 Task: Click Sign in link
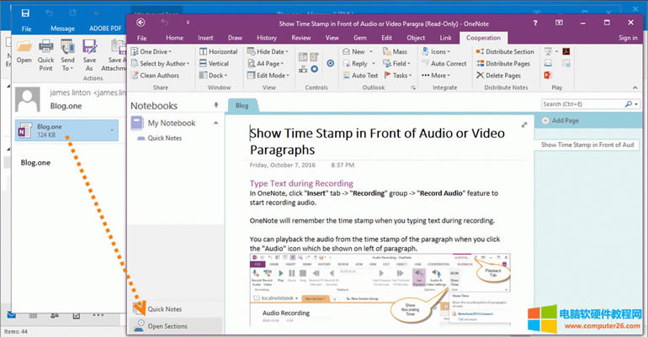(628, 38)
